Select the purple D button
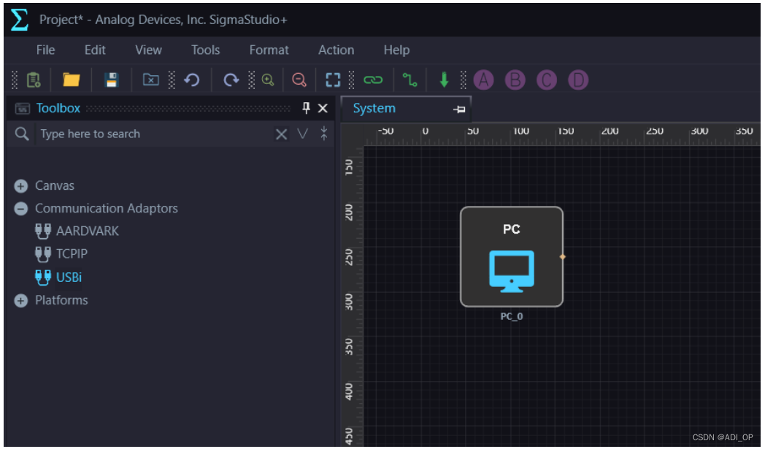Viewport: 765px width, 449px height. (x=578, y=80)
